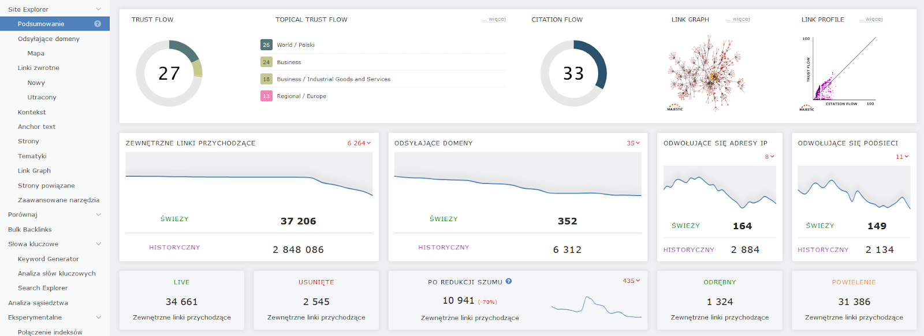Click the 6 312 historic domains value
This screenshot has width=924, height=336.
(x=567, y=250)
